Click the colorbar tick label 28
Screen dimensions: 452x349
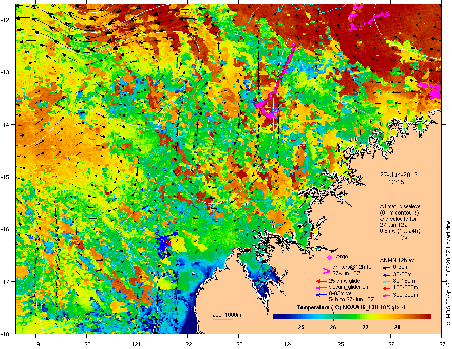click(x=397, y=327)
